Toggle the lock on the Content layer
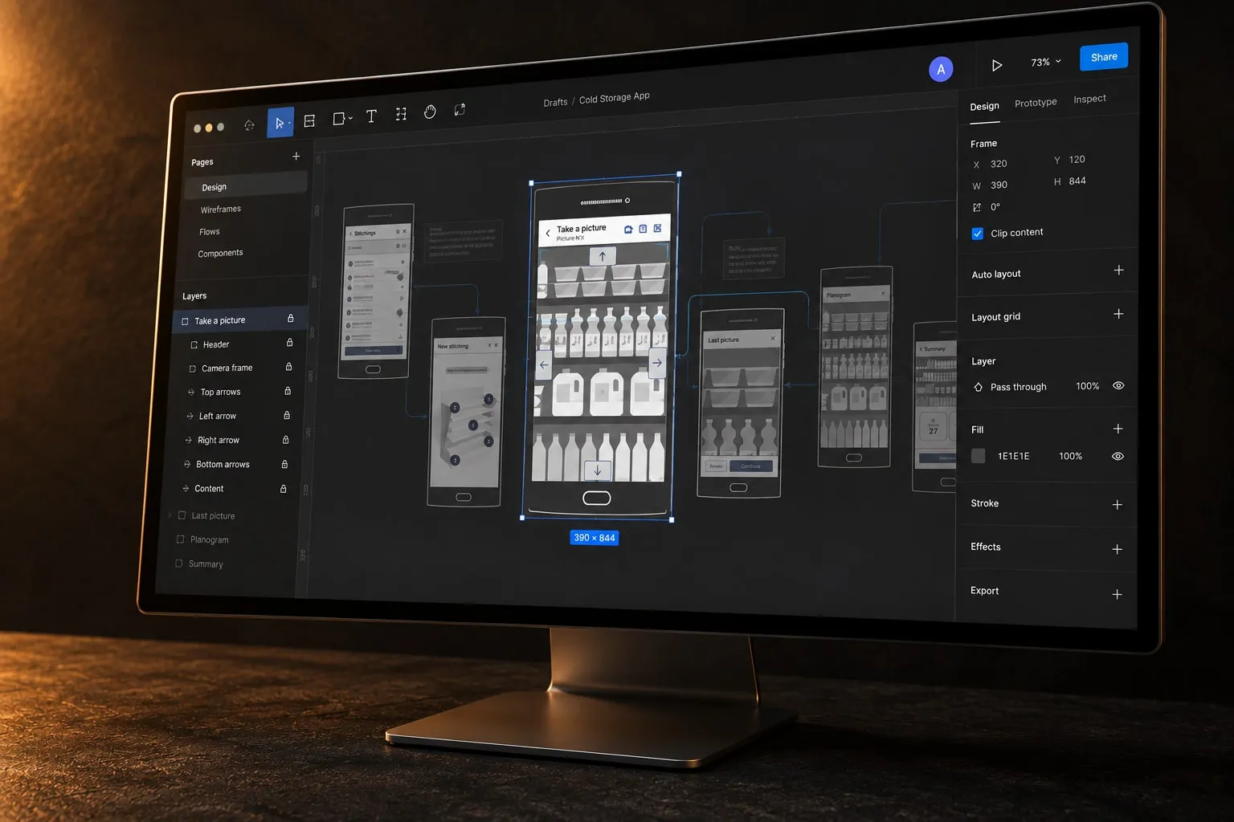The width and height of the screenshot is (1234, 822). (283, 489)
